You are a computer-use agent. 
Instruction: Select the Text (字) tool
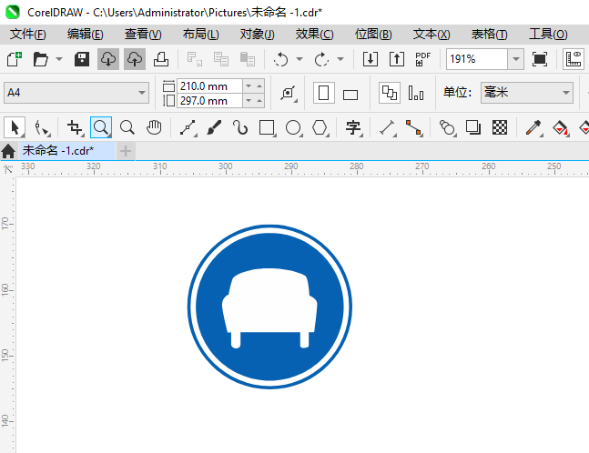353,127
